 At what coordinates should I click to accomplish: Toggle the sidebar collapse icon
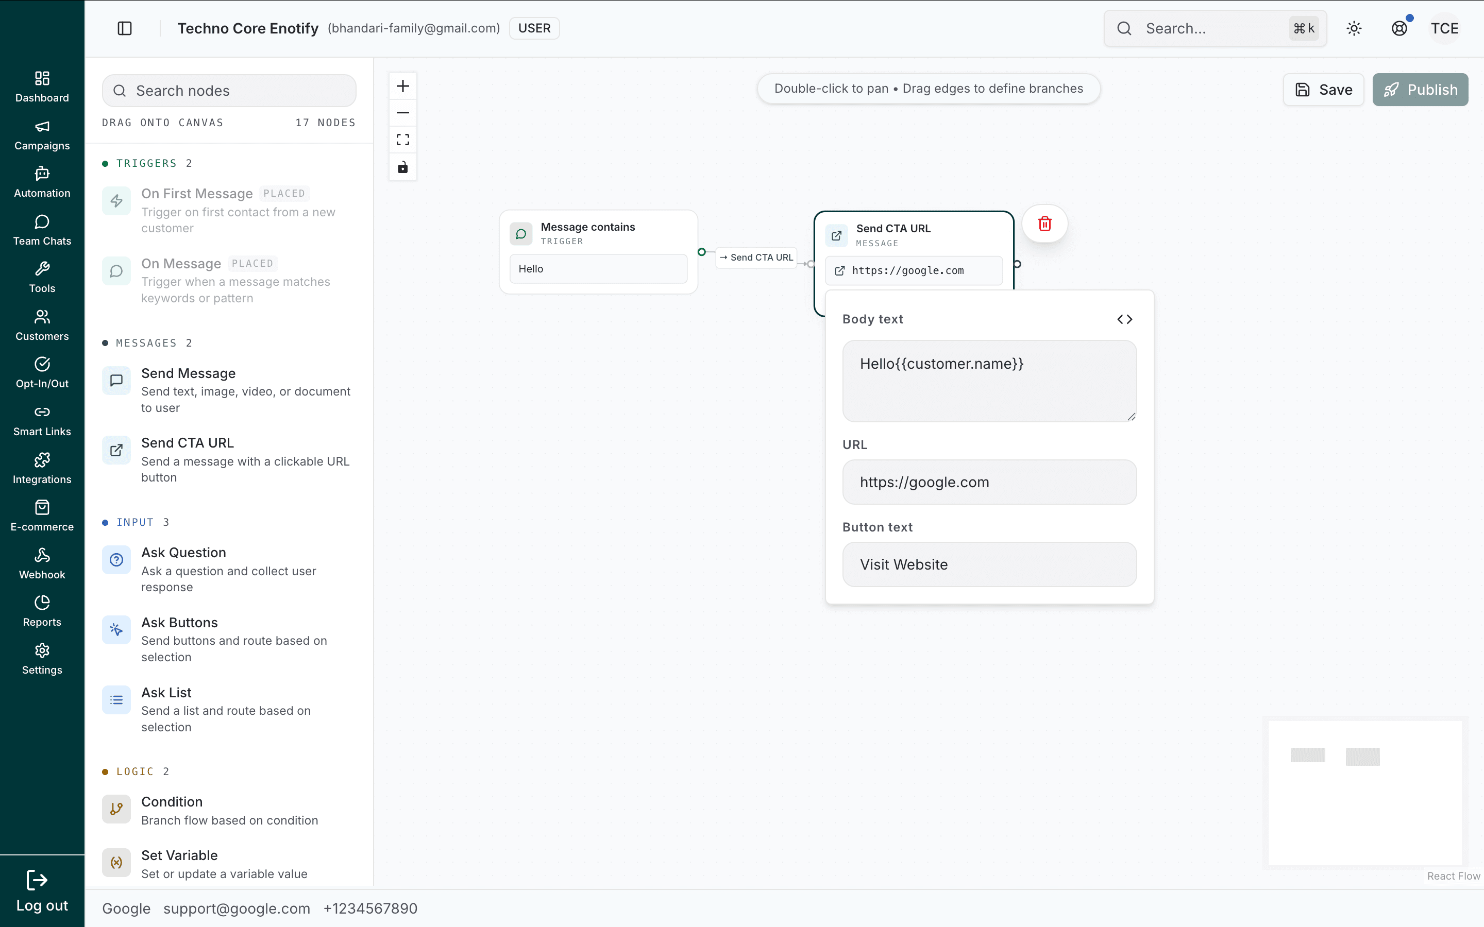pyautogui.click(x=125, y=28)
